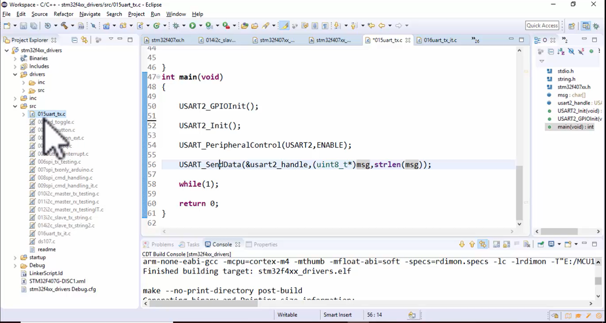Expand the startup folder node
This screenshot has width=606, height=323.
click(x=15, y=258)
